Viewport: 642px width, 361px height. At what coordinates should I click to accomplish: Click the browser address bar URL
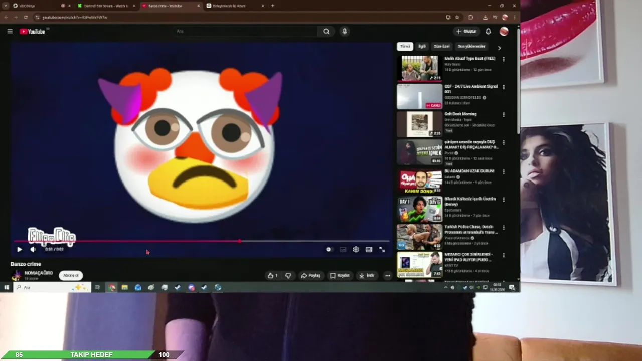coord(75,17)
